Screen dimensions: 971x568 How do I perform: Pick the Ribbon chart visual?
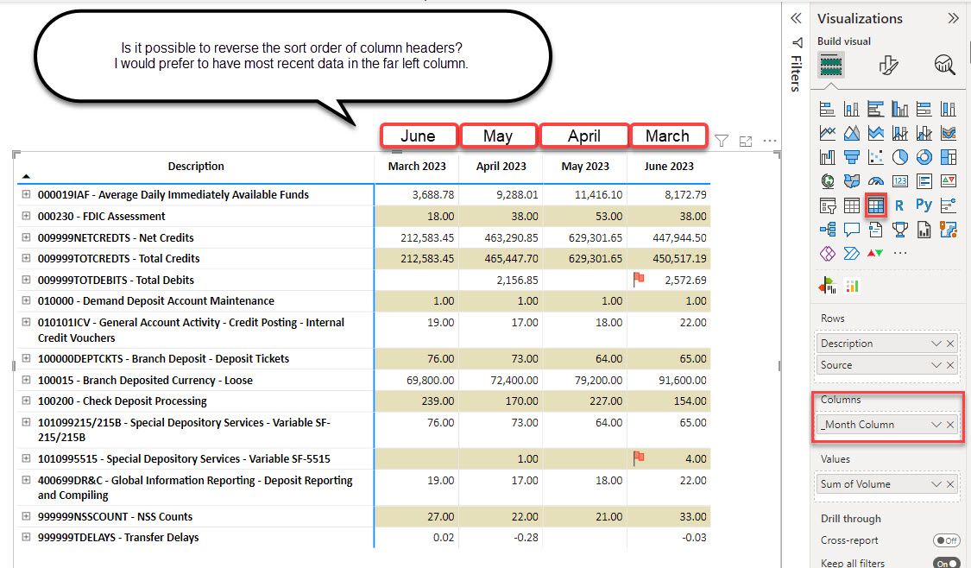(948, 133)
